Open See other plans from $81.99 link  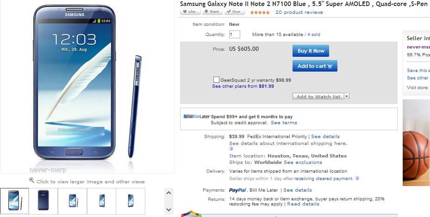[243, 86]
